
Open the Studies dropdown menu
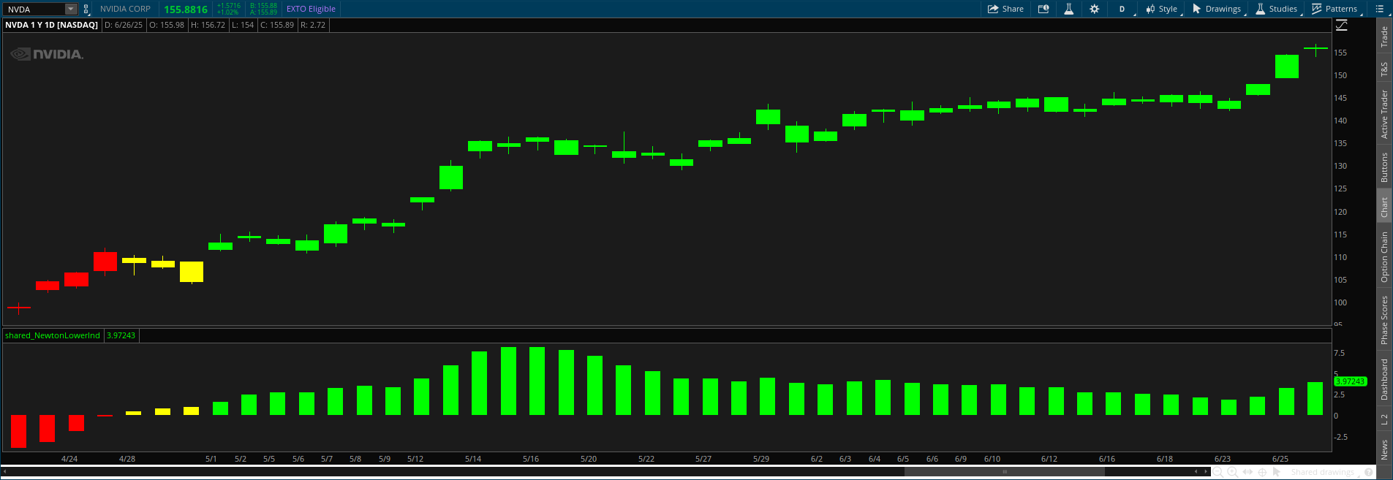1277,9
